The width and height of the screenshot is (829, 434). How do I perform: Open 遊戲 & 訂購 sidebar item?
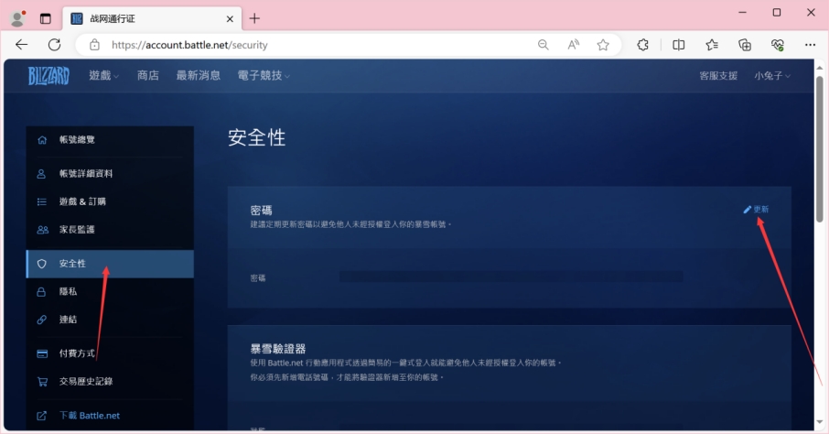point(110,201)
